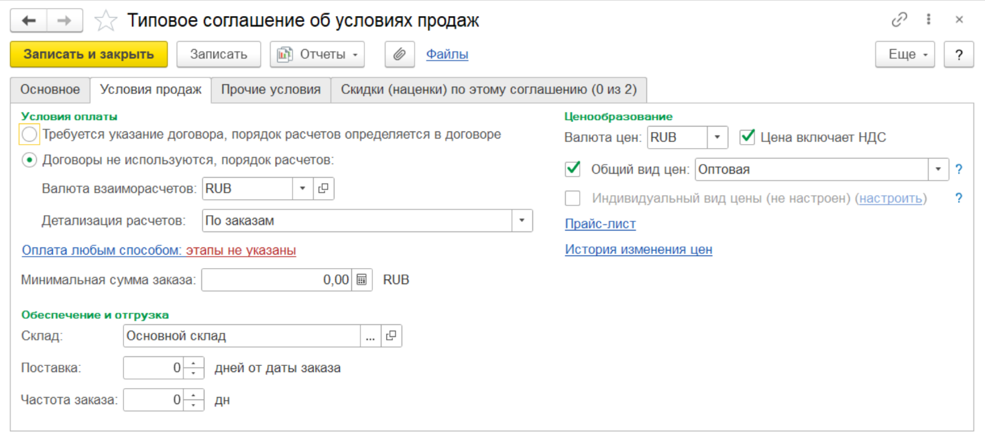Click the Поставка days stepper control
Image resolution: width=985 pixels, height=443 pixels.
pyautogui.click(x=193, y=368)
